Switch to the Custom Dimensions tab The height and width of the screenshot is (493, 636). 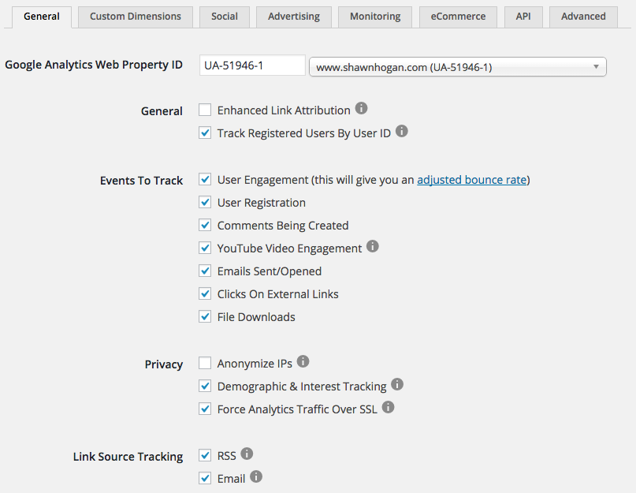click(136, 17)
